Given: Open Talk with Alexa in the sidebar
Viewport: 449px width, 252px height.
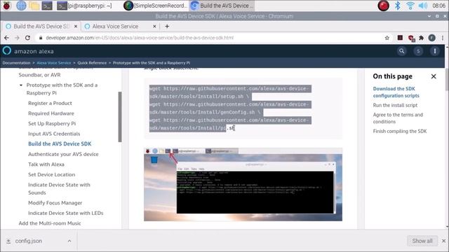Looking at the screenshot, I should pos(46,164).
